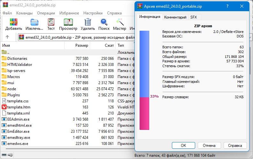Click the horizontal scrollbar under file list
This screenshot has height=159, width=253.
(x=70, y=149)
